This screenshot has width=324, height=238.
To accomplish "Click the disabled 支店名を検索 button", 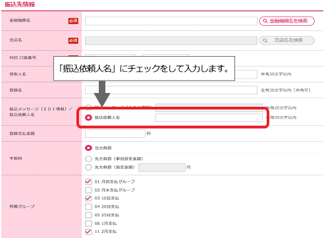I will 286,40.
